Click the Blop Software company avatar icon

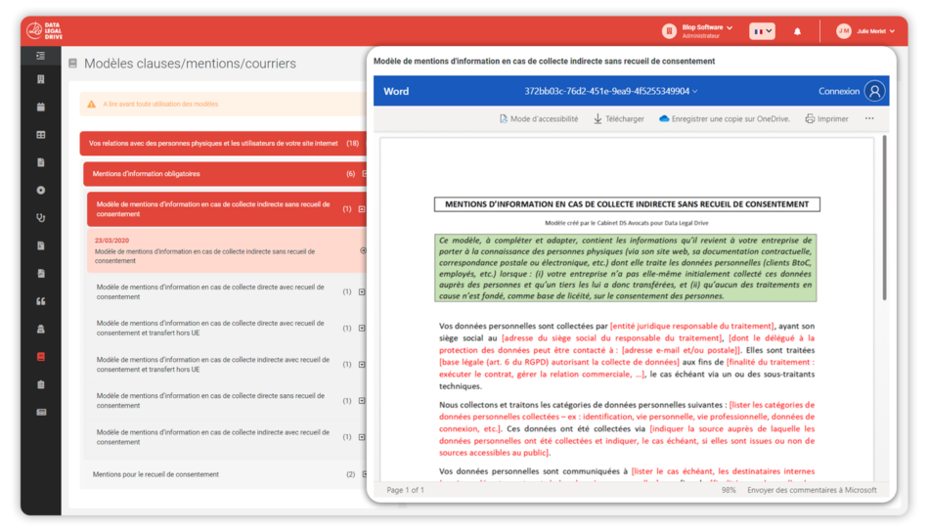669,31
